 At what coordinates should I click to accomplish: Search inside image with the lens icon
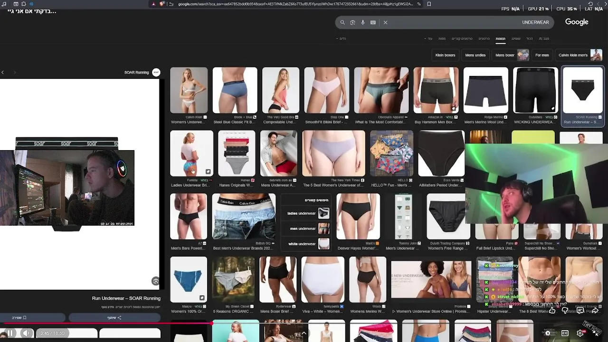coord(155,281)
